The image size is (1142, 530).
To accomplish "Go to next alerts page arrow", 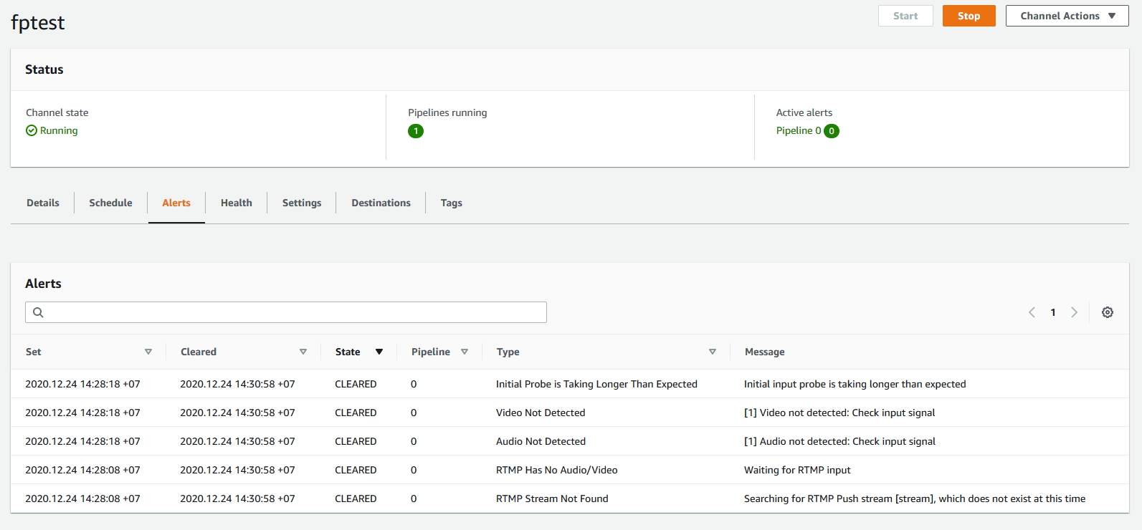I will (x=1074, y=312).
